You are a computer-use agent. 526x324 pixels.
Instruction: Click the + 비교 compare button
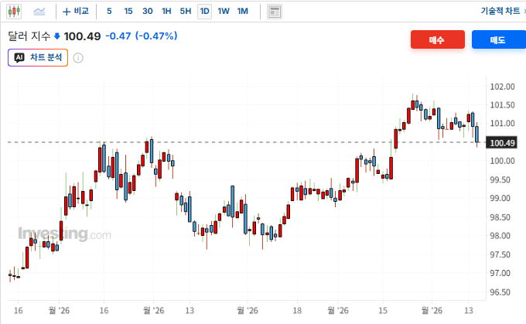pos(76,12)
